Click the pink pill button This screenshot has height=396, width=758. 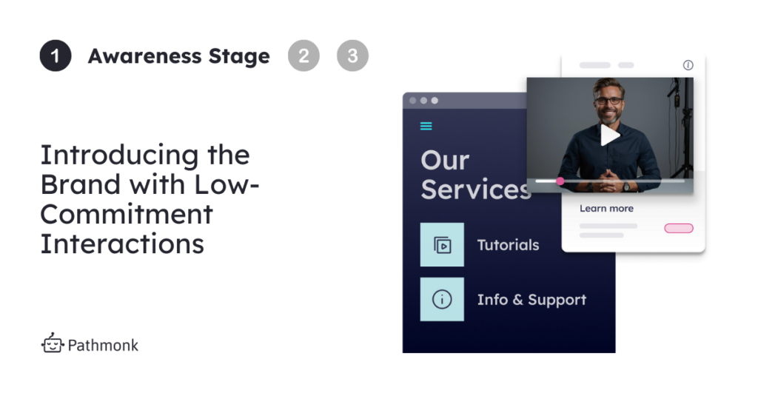click(x=678, y=228)
